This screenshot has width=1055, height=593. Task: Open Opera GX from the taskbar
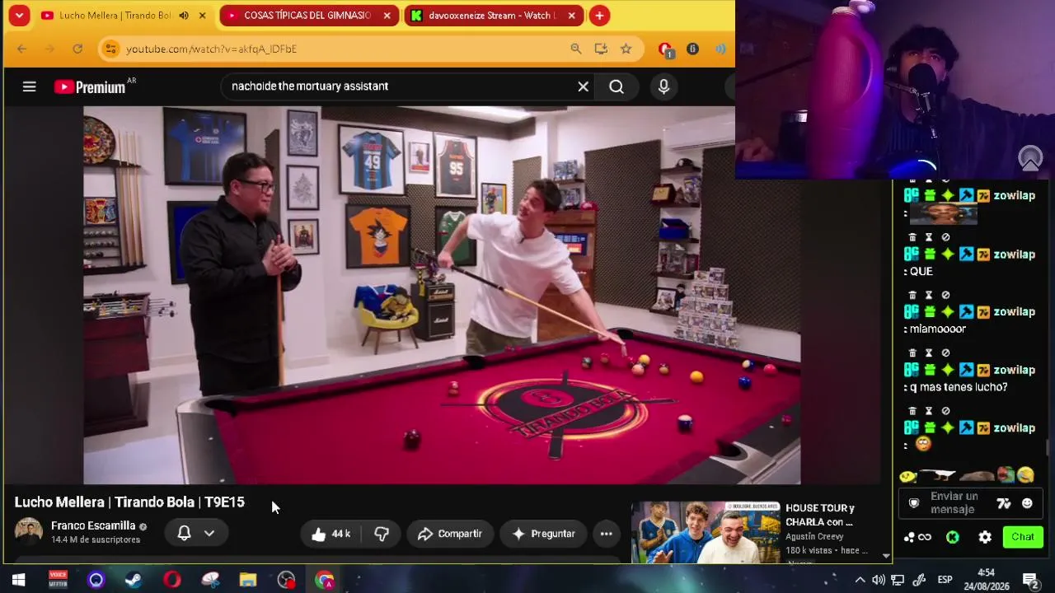tap(171, 580)
